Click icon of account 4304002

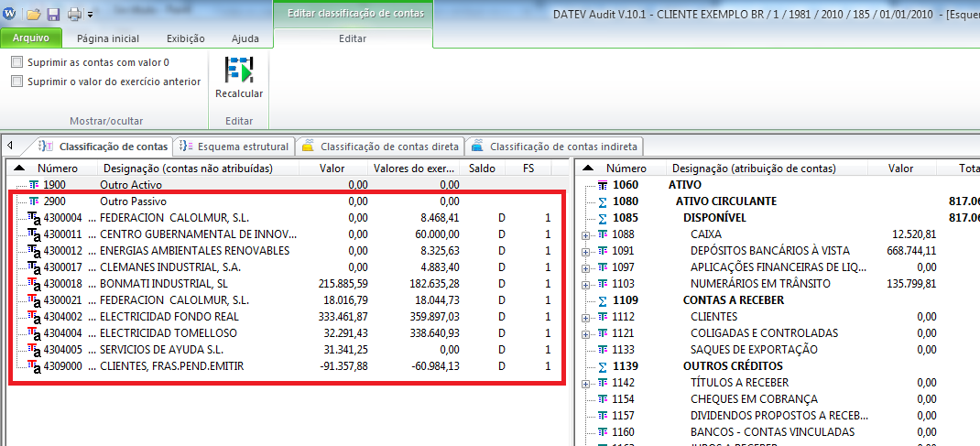click(x=35, y=317)
